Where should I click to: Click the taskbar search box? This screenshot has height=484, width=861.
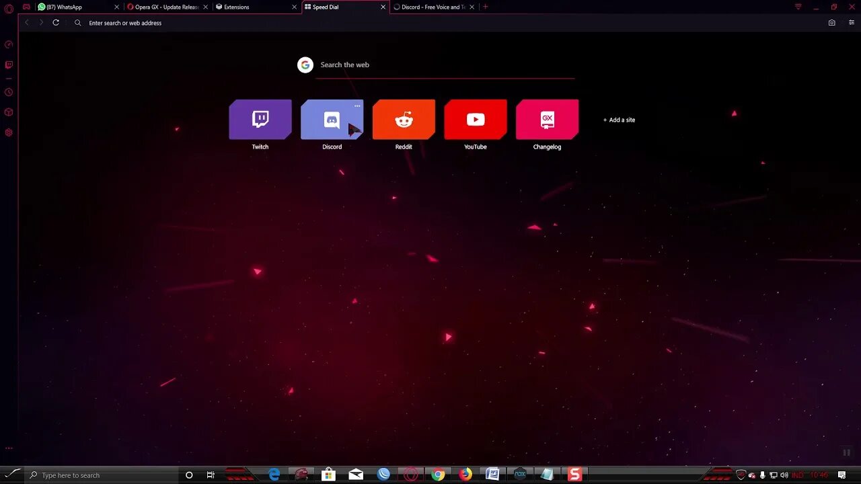point(101,475)
